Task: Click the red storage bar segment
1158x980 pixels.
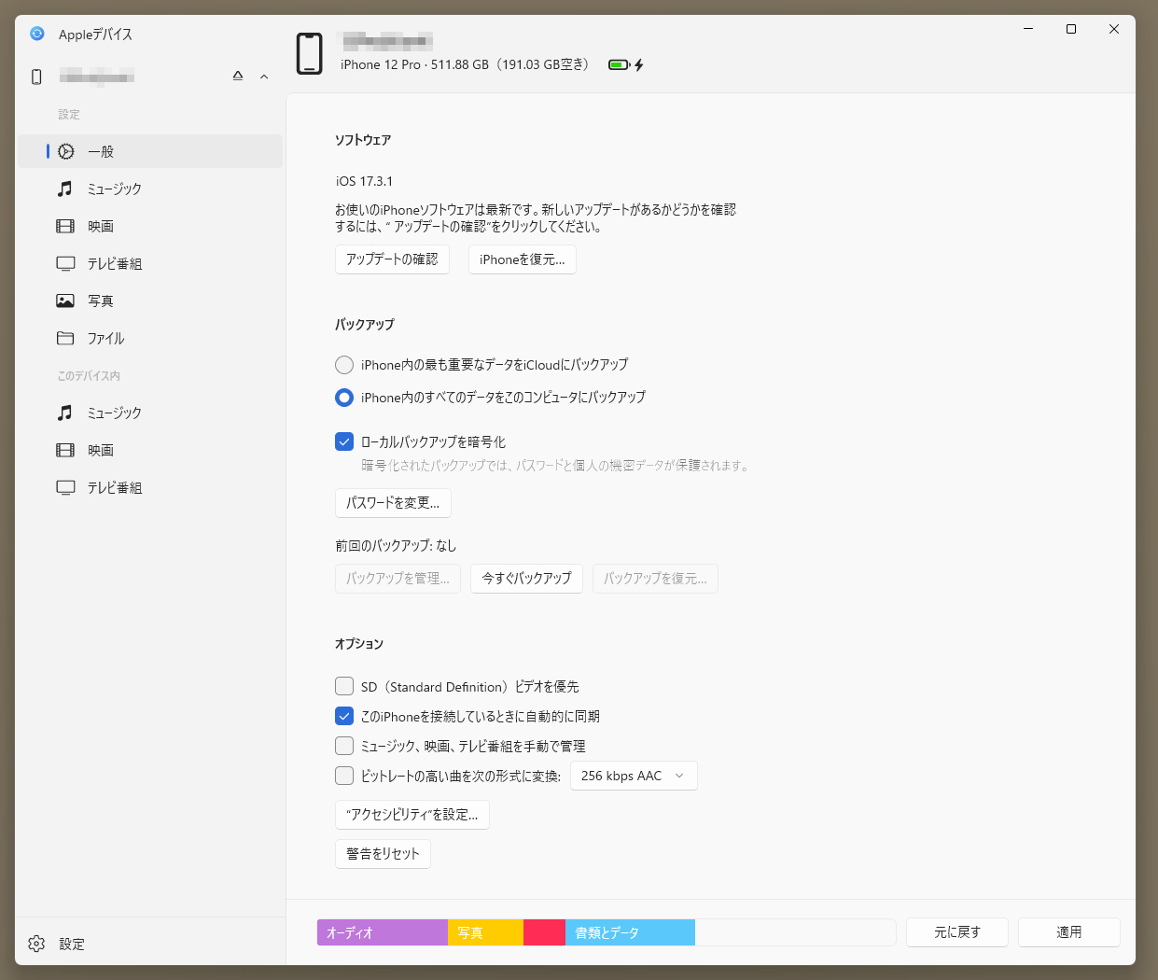Action: click(544, 932)
